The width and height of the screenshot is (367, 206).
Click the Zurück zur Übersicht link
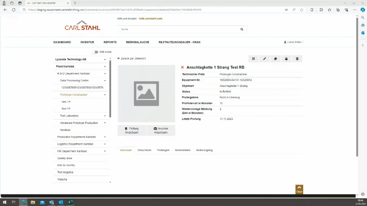(x=132, y=58)
